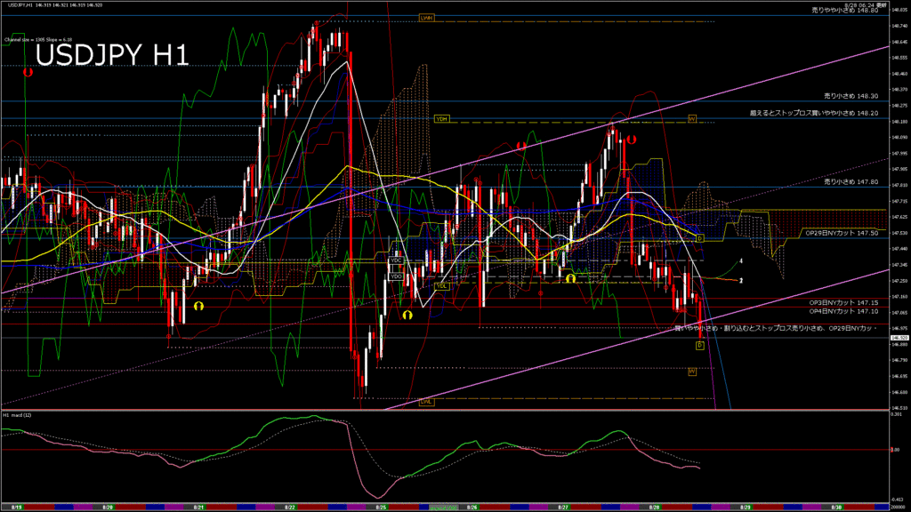Click the current price tag 146.920
This screenshot has height=512, width=911.
[899, 337]
